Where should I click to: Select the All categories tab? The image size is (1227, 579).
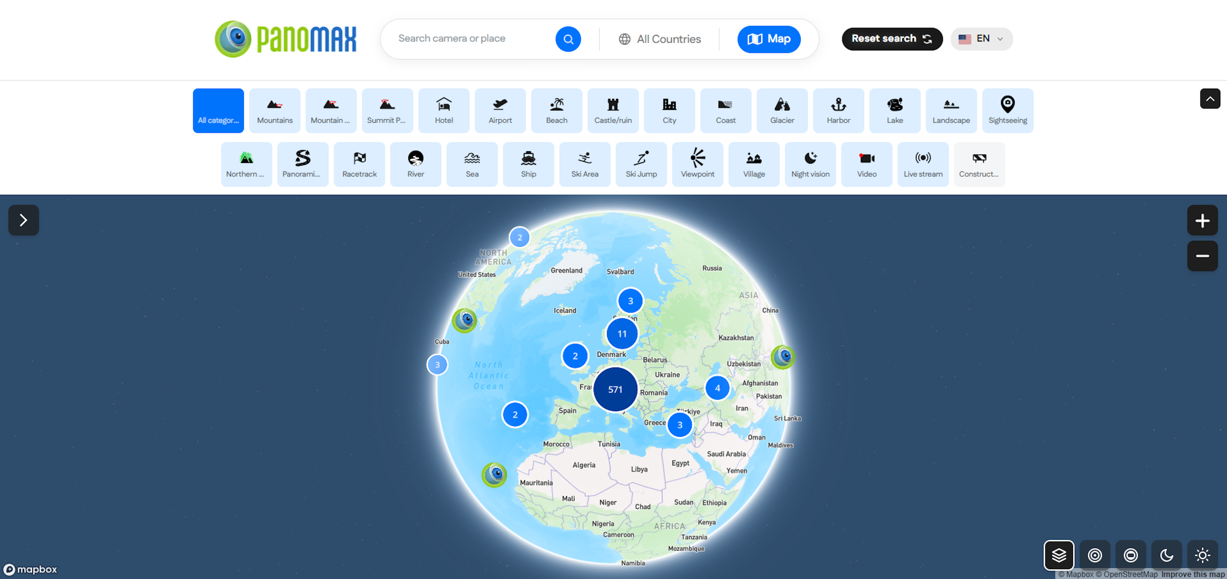pos(218,110)
